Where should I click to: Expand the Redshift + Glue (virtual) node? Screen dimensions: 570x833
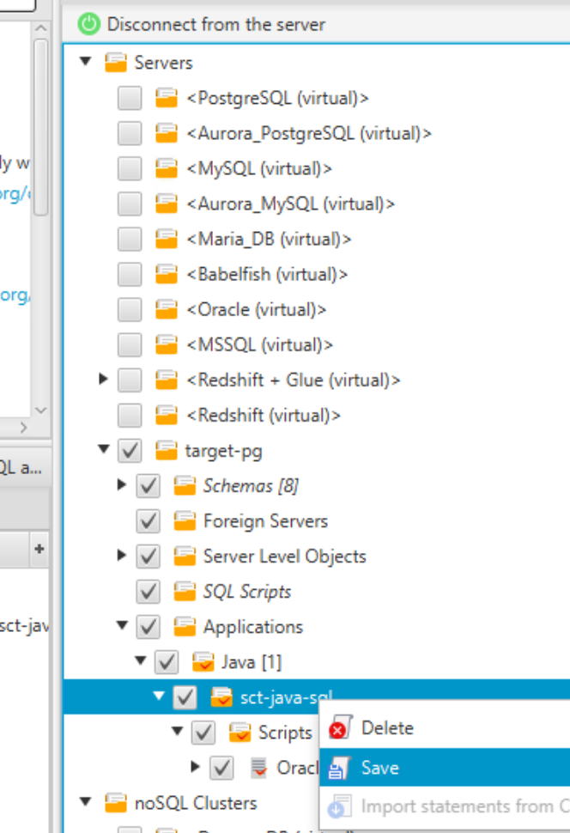(x=104, y=379)
